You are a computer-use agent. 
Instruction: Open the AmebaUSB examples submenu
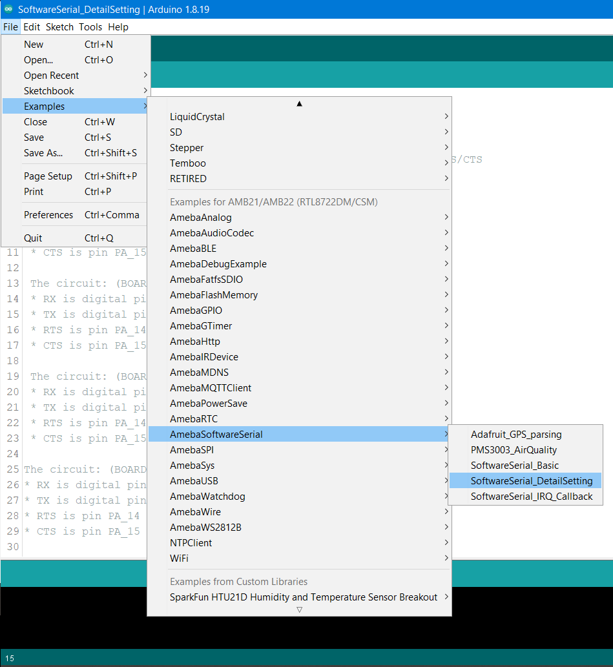pyautogui.click(x=299, y=481)
